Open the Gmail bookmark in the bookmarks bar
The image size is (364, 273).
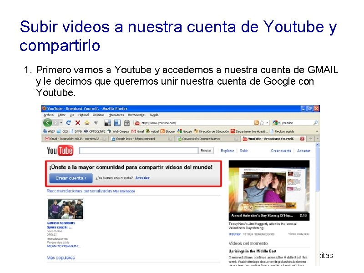coord(138,131)
